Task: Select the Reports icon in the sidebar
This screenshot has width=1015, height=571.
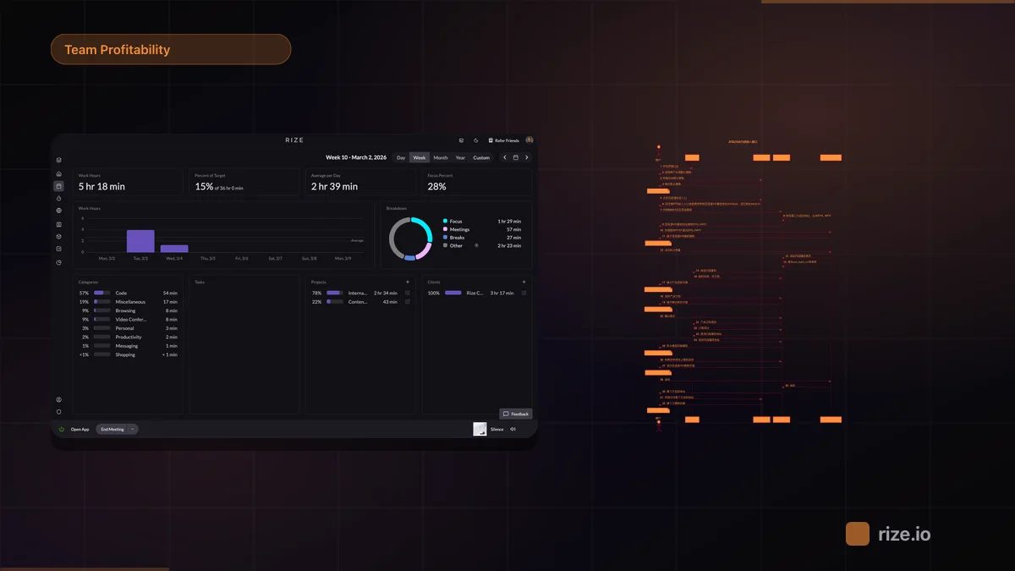Action: 59,261
